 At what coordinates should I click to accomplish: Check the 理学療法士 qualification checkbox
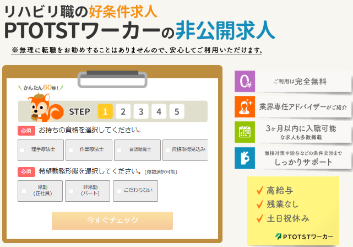click(x=22, y=151)
